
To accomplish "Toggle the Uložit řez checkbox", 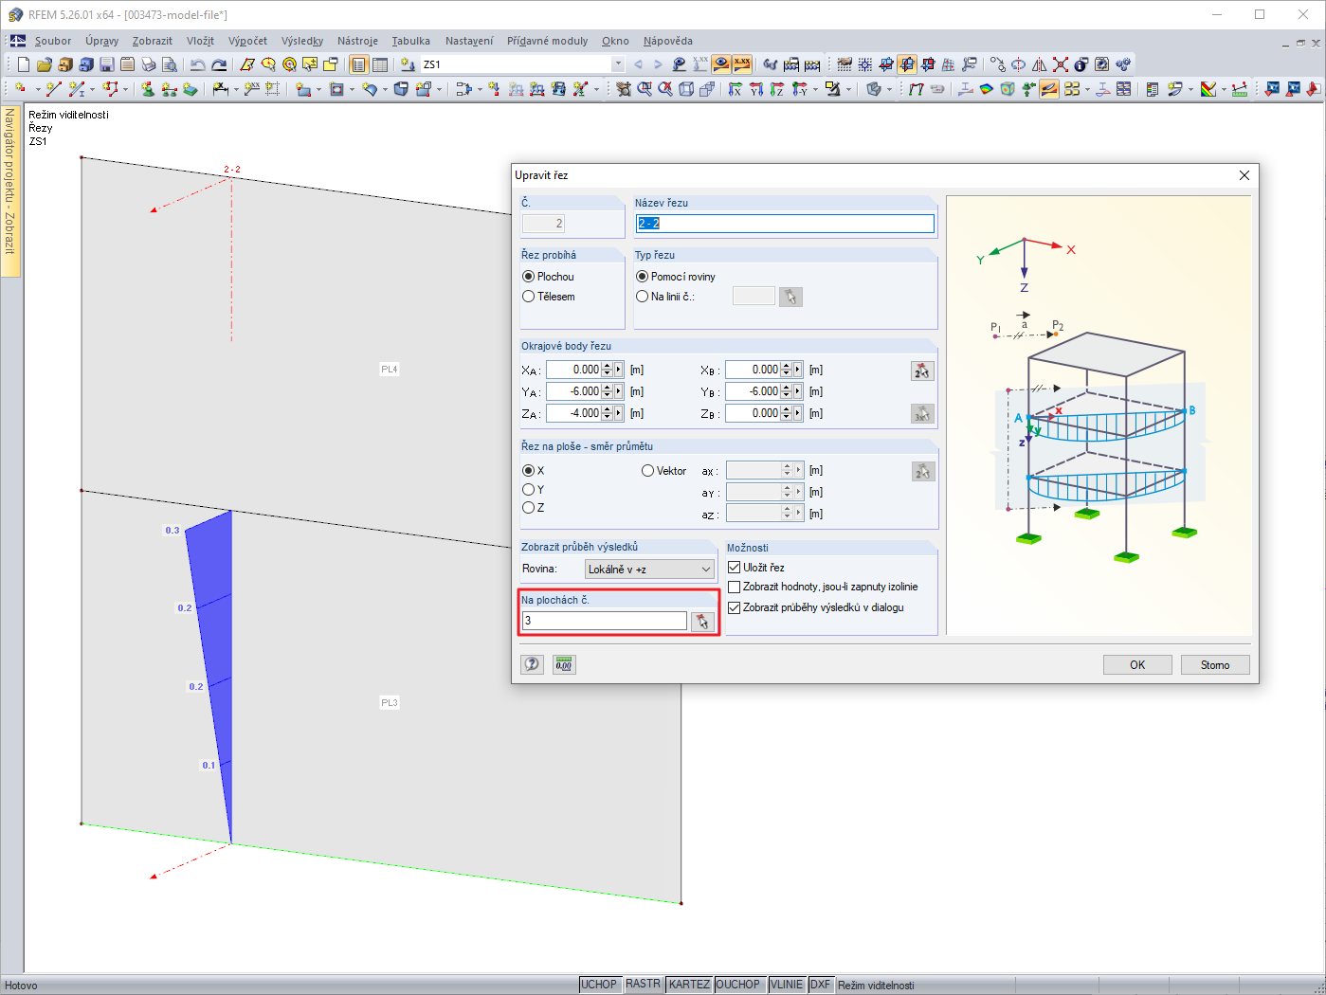I will (734, 568).
